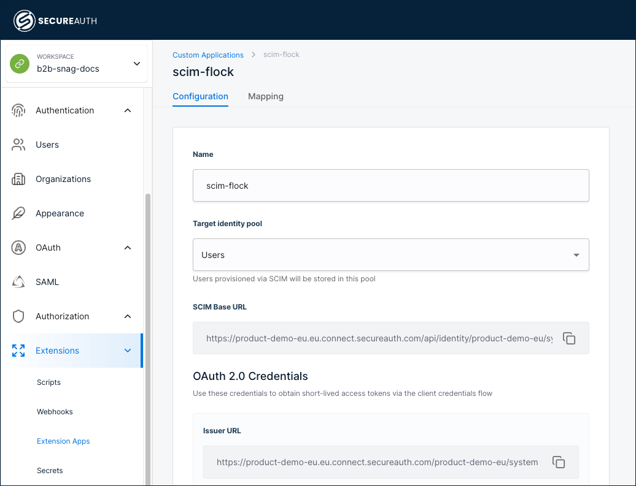Click the SCIM Base URL field
Image resolution: width=636 pixels, height=486 pixels.
tap(390, 338)
